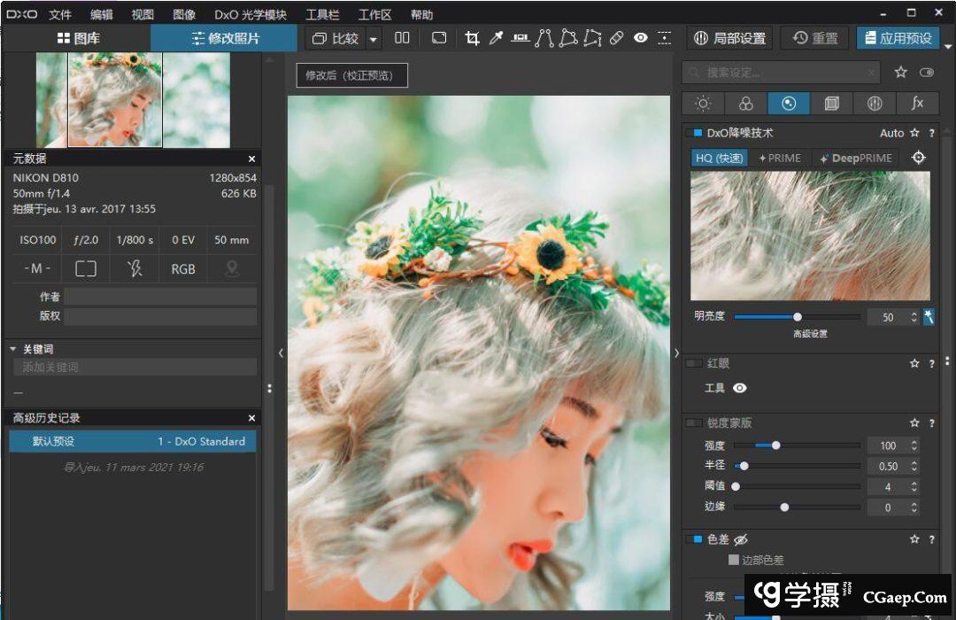The image size is (956, 620).
Task: Open the DxO 光学模块 menu
Action: click(251, 14)
